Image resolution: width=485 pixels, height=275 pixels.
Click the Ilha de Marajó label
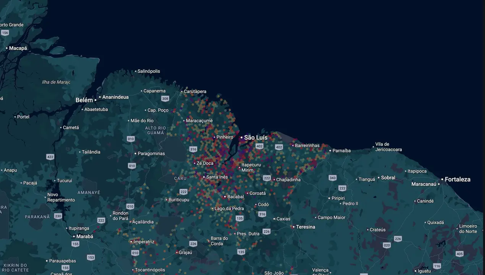tap(56, 82)
